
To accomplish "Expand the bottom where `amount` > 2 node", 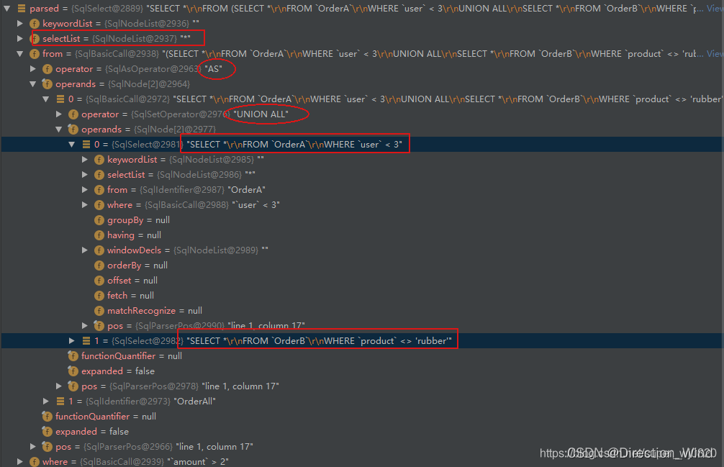I will 20,461.
